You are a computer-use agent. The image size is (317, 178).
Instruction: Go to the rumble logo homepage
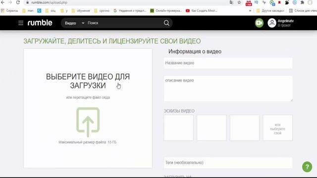[40, 23]
